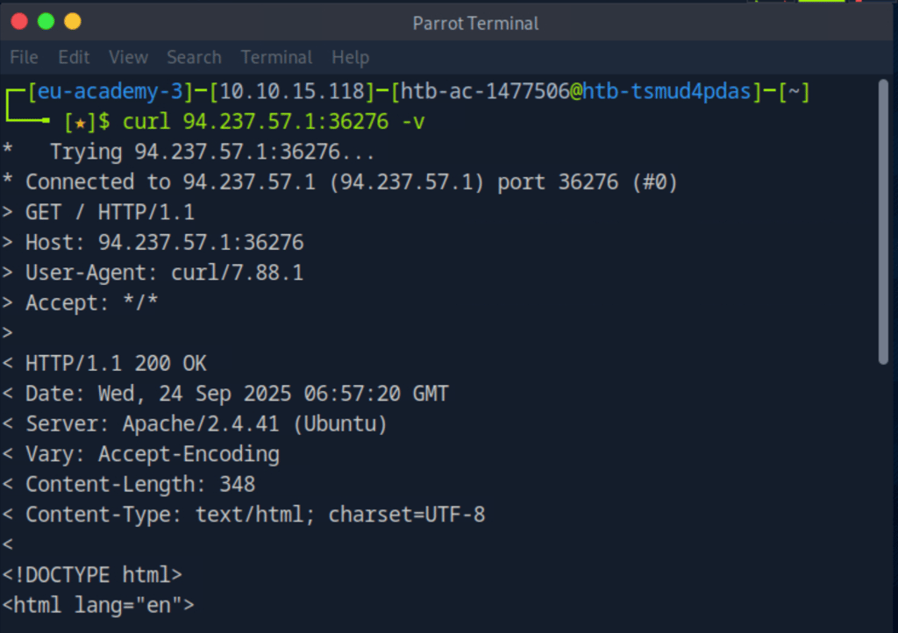
Task: Click the yellow window control button
Action: (x=72, y=21)
